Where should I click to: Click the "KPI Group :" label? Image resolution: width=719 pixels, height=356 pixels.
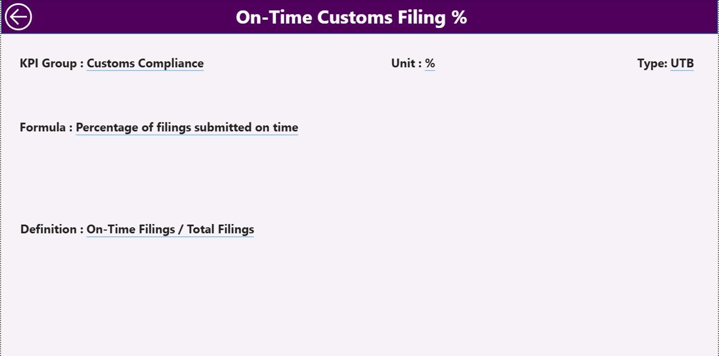coord(52,63)
